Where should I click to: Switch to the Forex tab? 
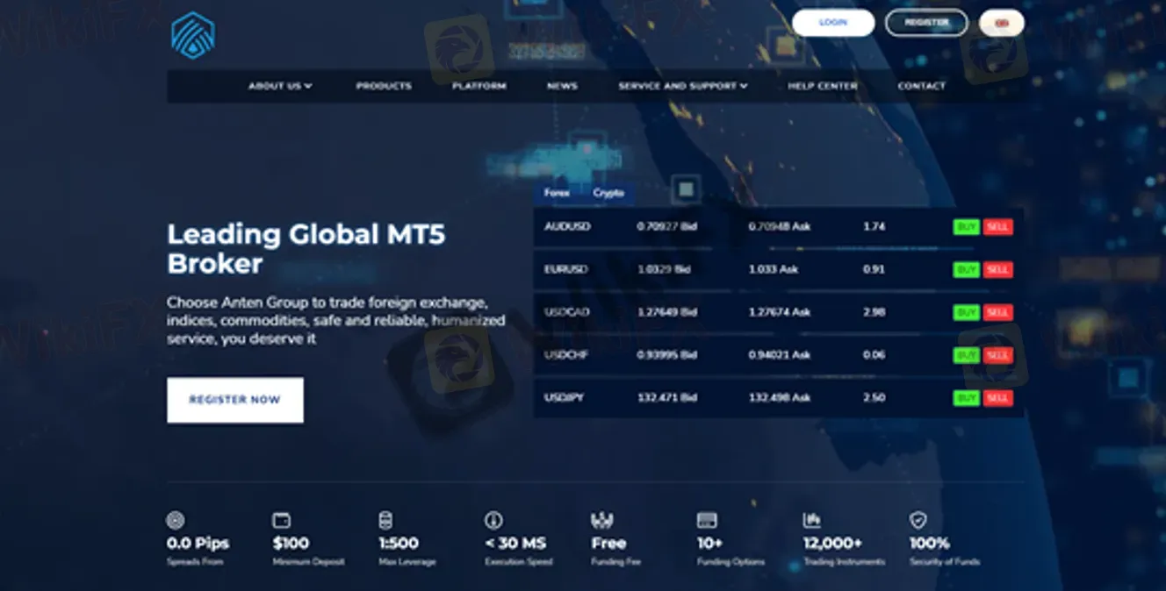557,193
